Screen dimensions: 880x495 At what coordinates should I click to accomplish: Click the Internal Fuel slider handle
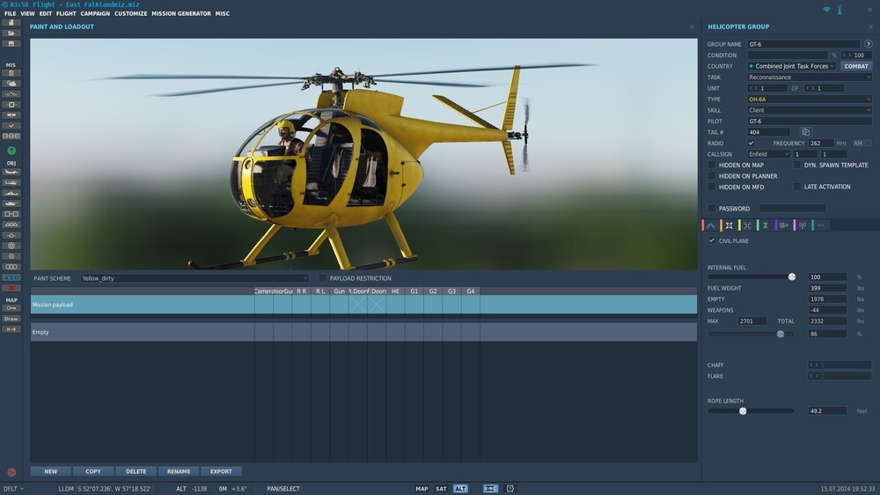[x=792, y=277]
